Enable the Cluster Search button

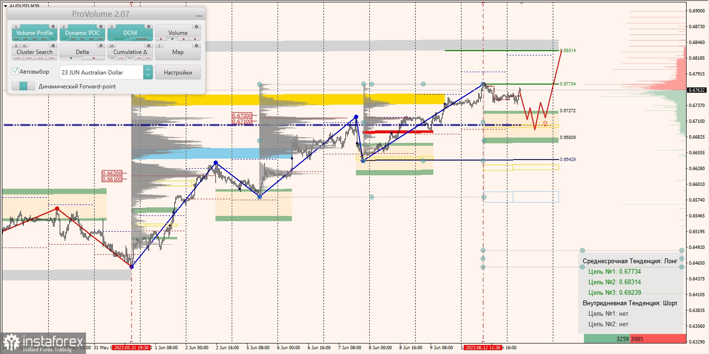click(34, 52)
